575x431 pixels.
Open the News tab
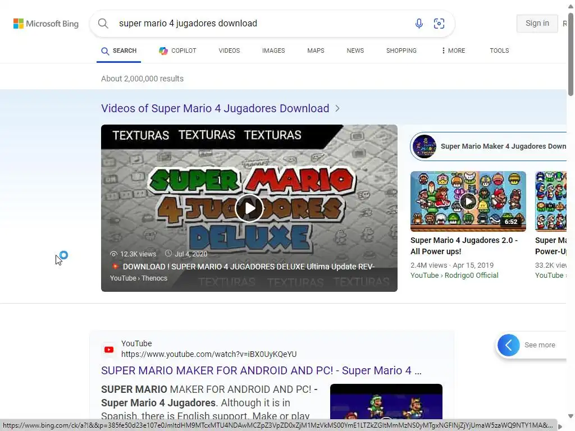point(355,51)
